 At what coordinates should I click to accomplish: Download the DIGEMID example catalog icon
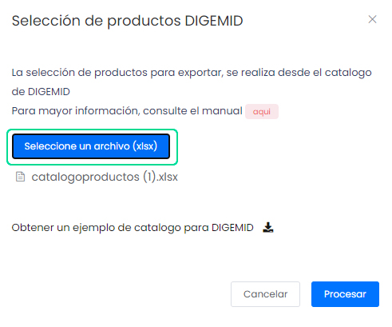268,227
